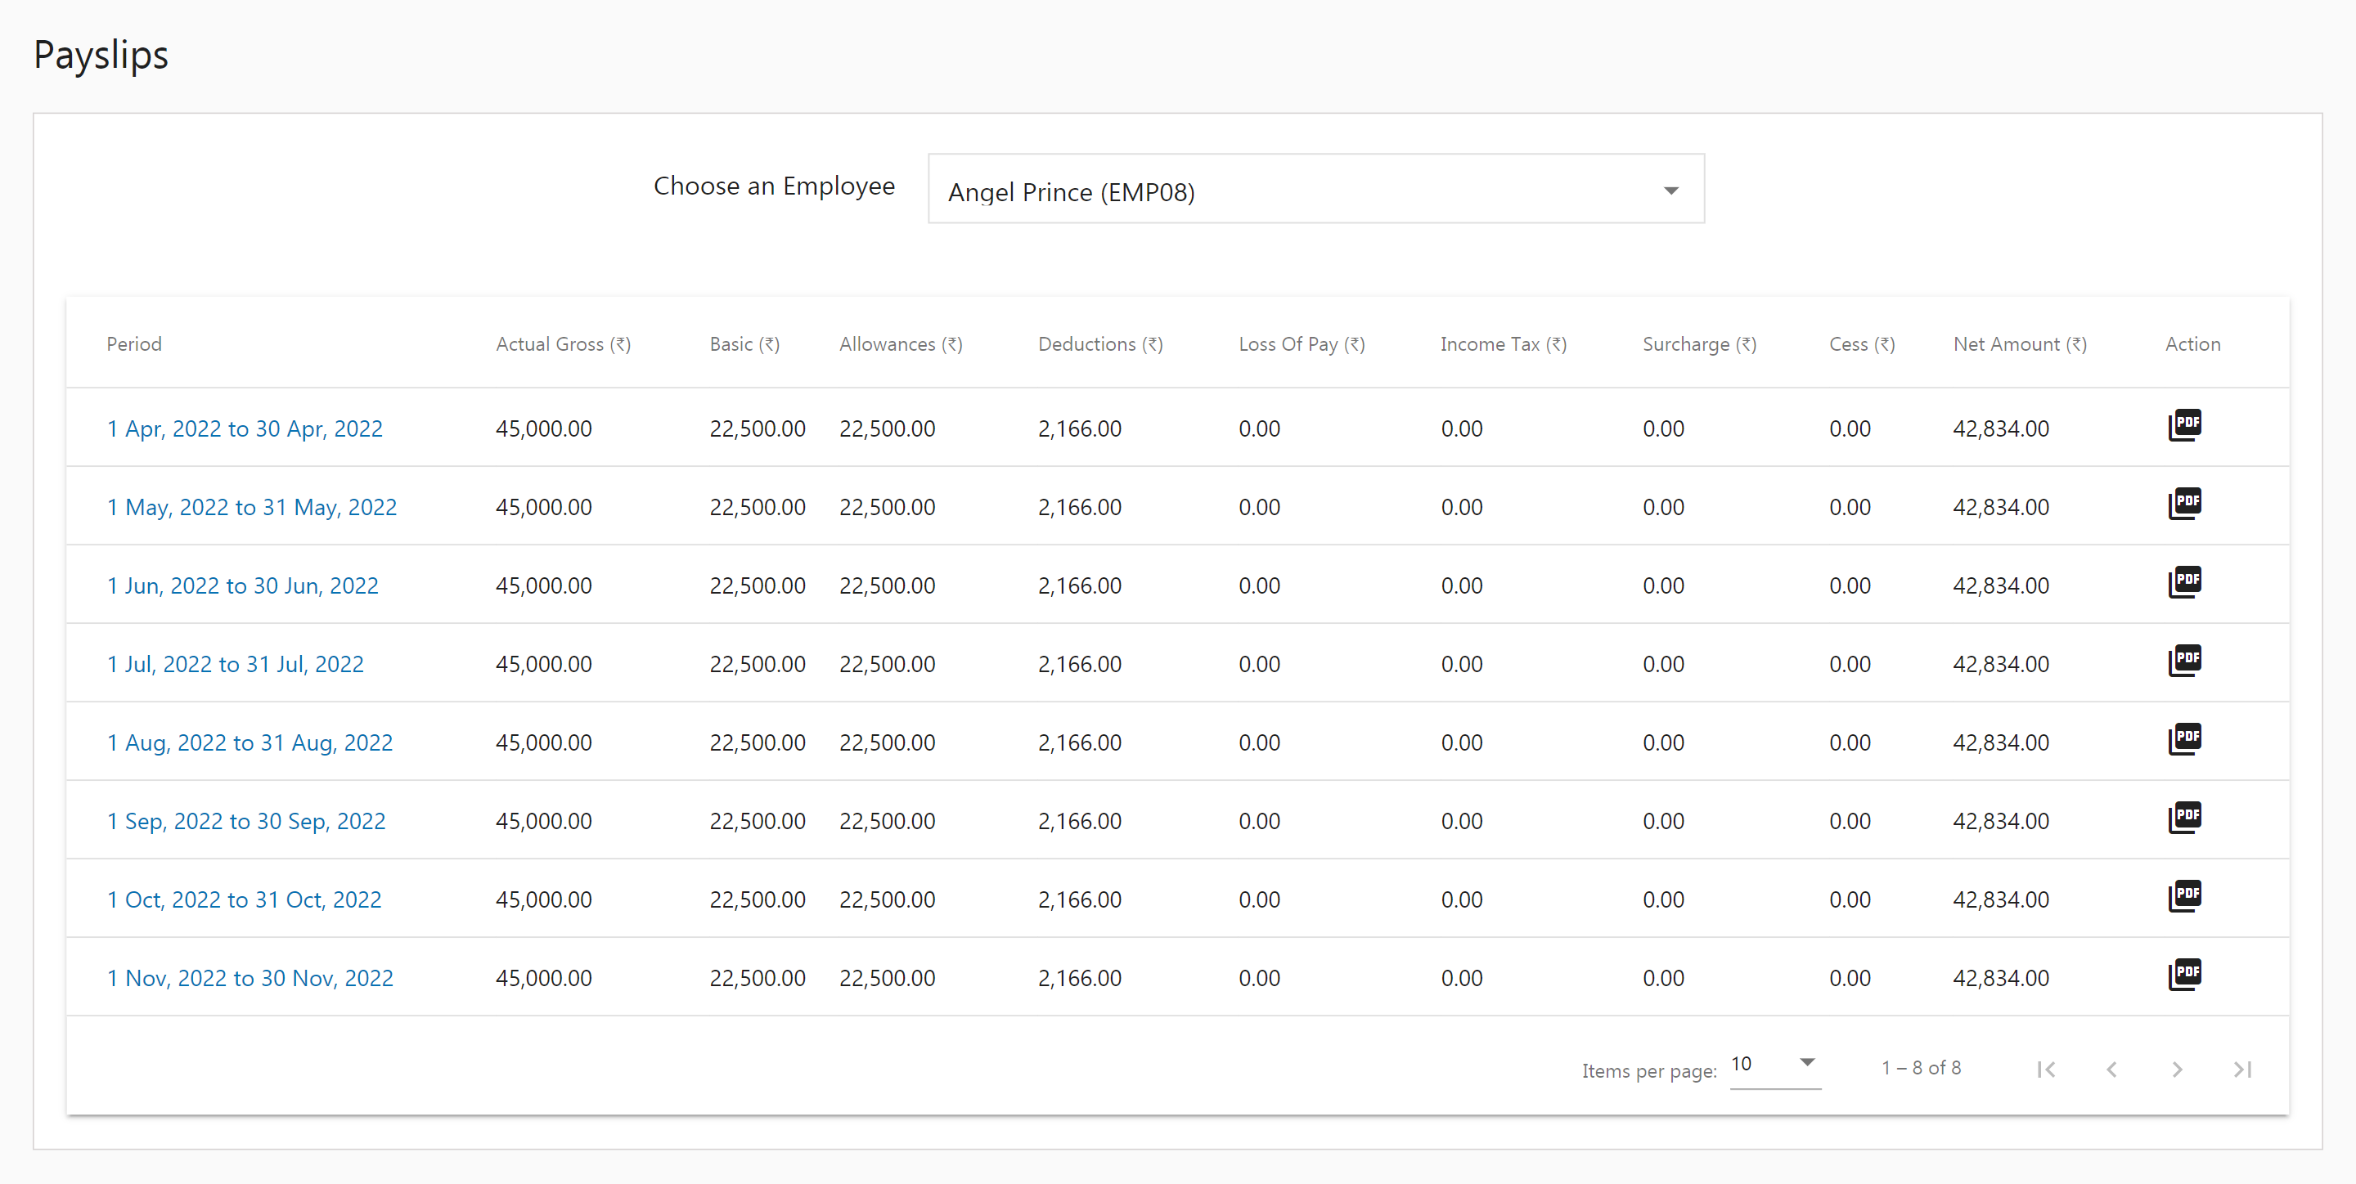Image resolution: width=2356 pixels, height=1184 pixels.
Task: Download PDF payslip for August 2022
Action: tap(2184, 740)
